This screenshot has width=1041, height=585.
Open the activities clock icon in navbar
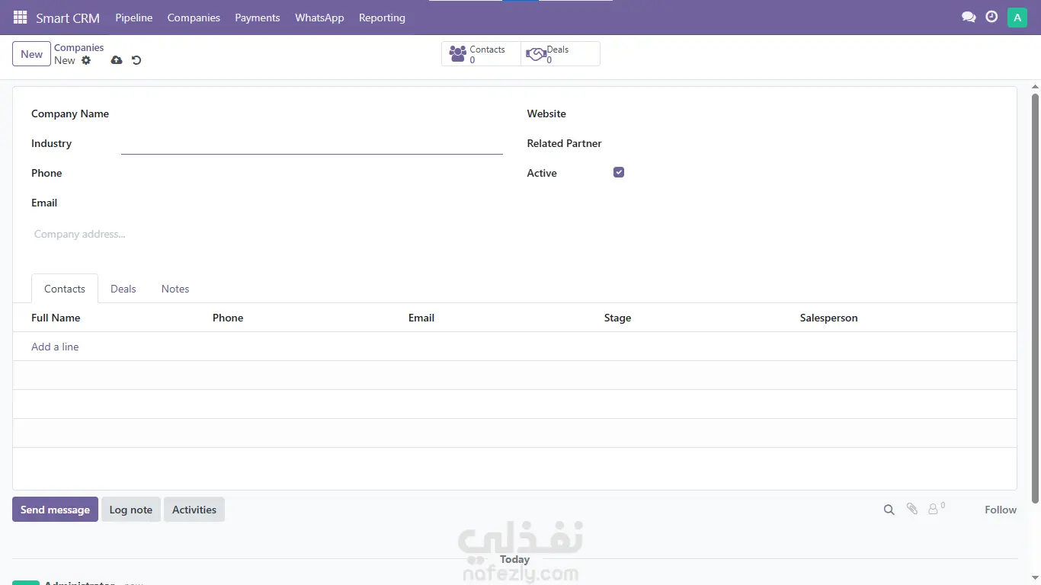tap(991, 17)
